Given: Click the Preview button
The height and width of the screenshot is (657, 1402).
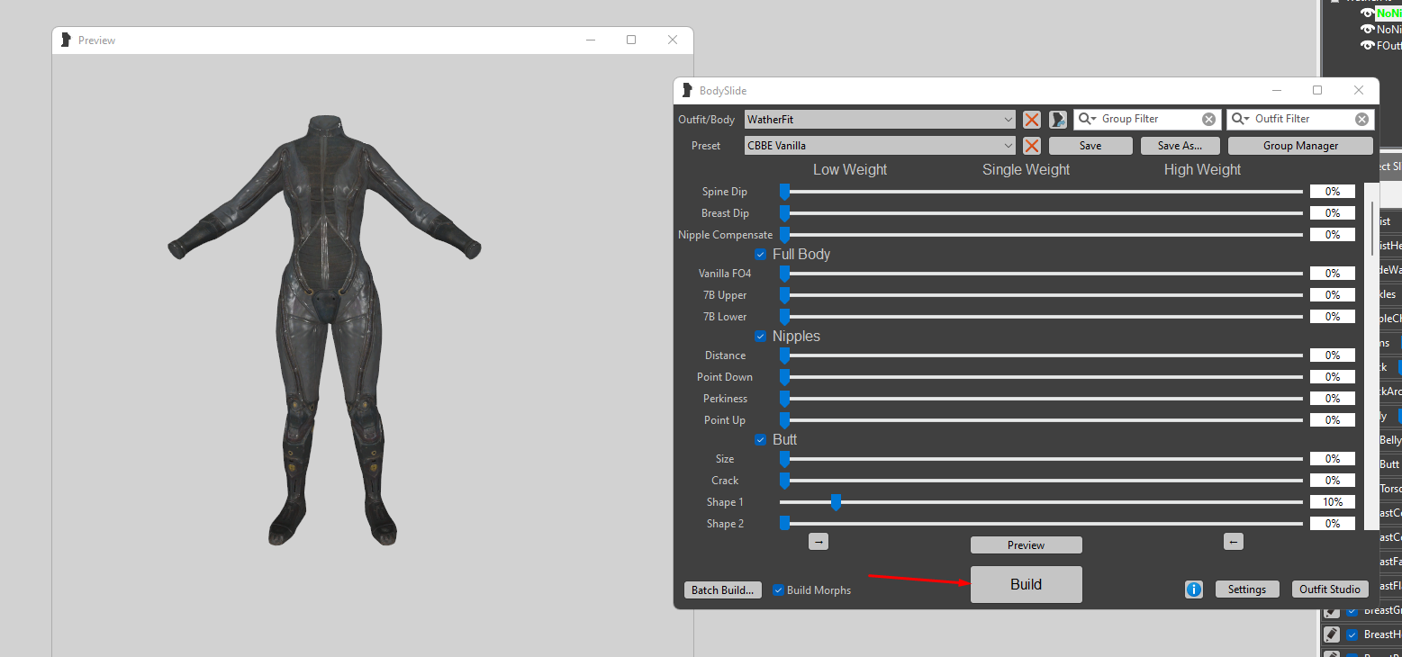Looking at the screenshot, I should tap(1026, 544).
